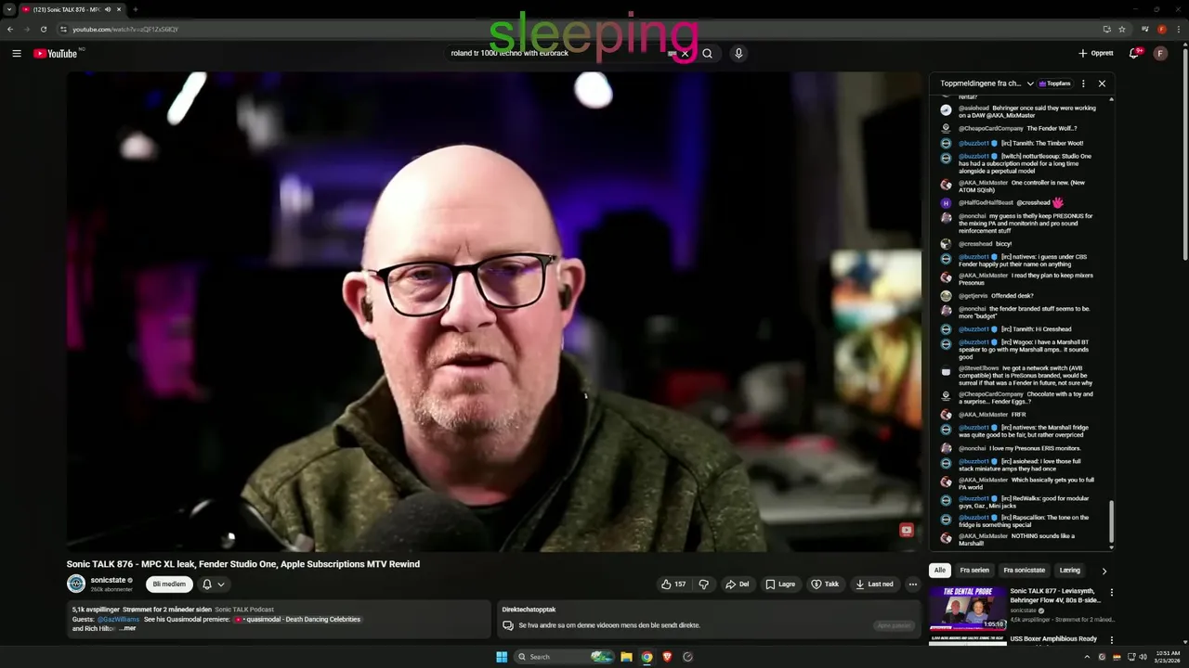The height and width of the screenshot is (668, 1189).
Task: Show more filter chips with the arrow
Action: [x=1104, y=571]
